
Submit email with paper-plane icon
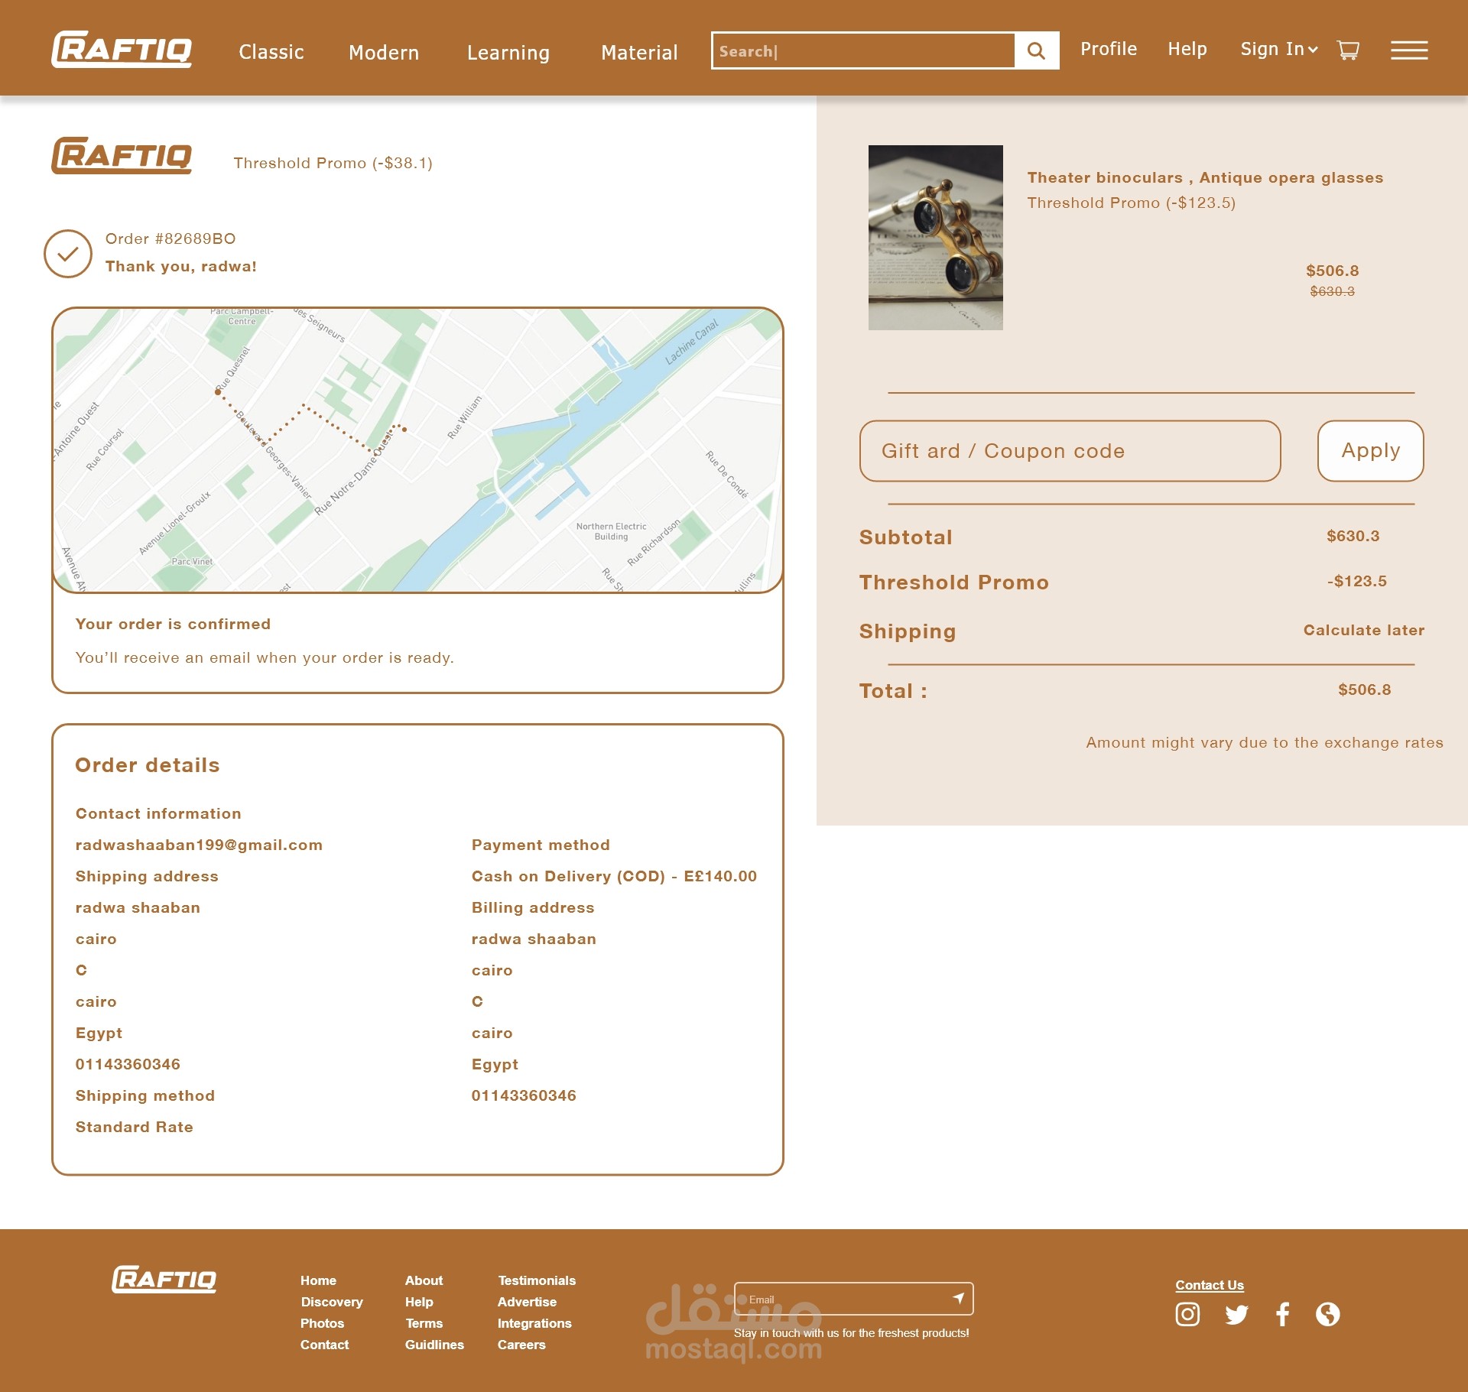(958, 1298)
